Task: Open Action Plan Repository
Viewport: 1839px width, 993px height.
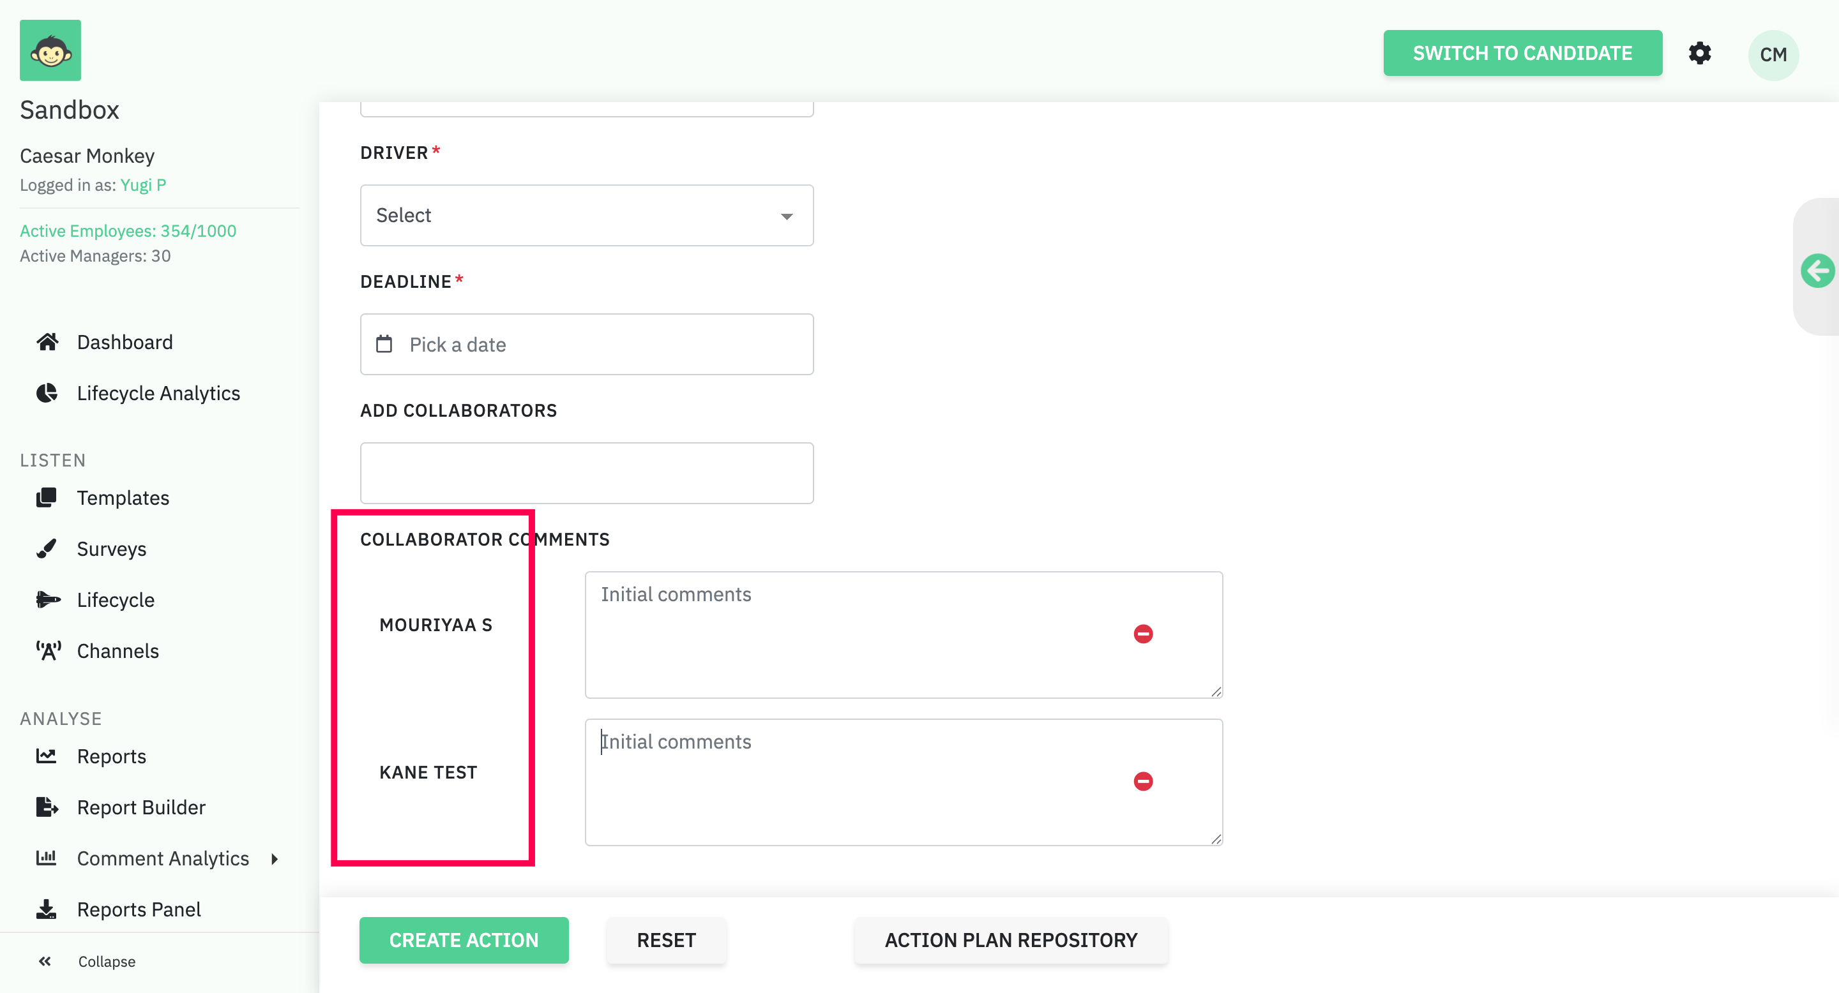Action: pos(1010,940)
